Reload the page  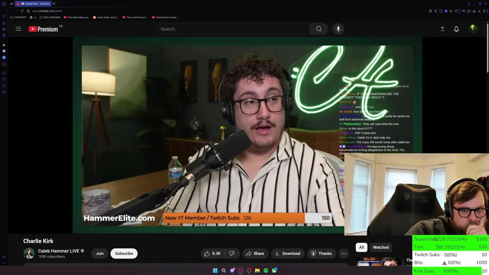click(22, 11)
